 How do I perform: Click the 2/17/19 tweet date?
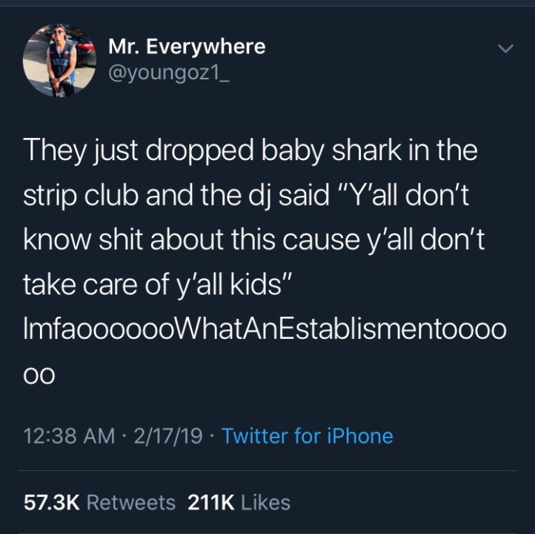168,436
